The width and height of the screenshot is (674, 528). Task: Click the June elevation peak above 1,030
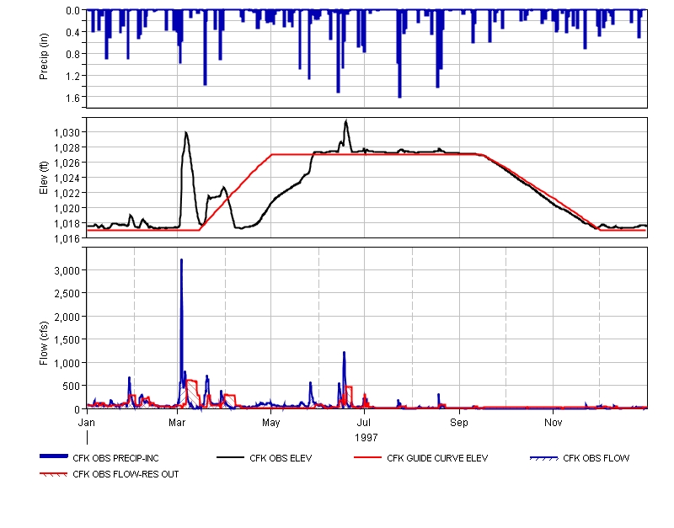pos(346,122)
